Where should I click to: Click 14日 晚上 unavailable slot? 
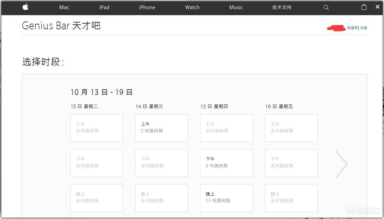[x=161, y=198]
